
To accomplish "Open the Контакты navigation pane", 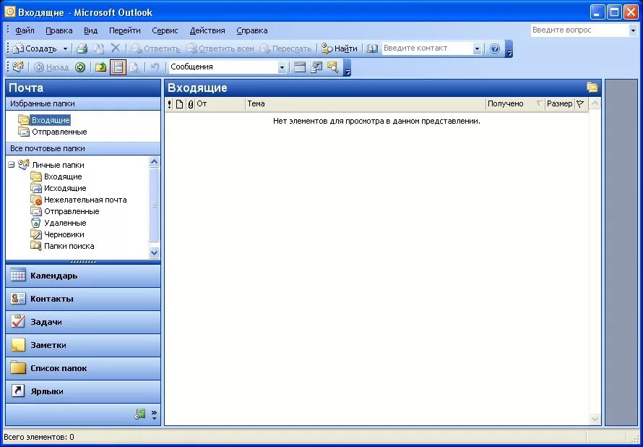I will [83, 299].
